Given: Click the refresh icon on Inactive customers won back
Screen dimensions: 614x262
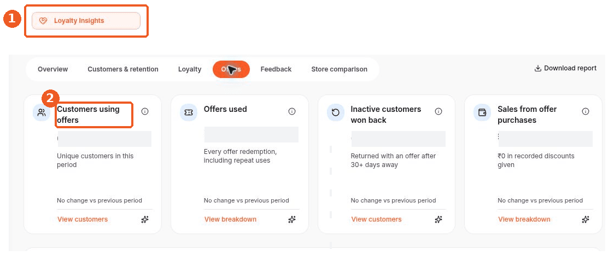Looking at the screenshot, I should point(336,112).
